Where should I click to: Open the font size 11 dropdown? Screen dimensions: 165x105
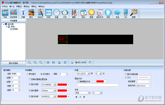(x=97, y=93)
